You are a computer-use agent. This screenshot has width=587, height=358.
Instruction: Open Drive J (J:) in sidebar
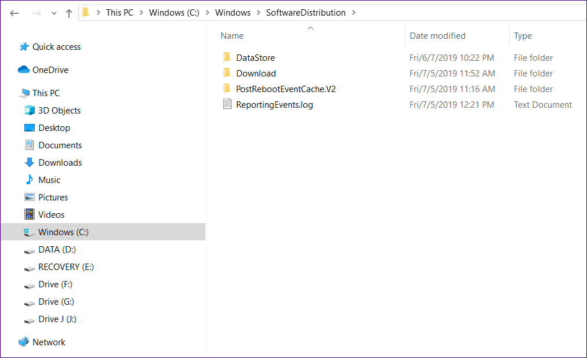point(57,319)
